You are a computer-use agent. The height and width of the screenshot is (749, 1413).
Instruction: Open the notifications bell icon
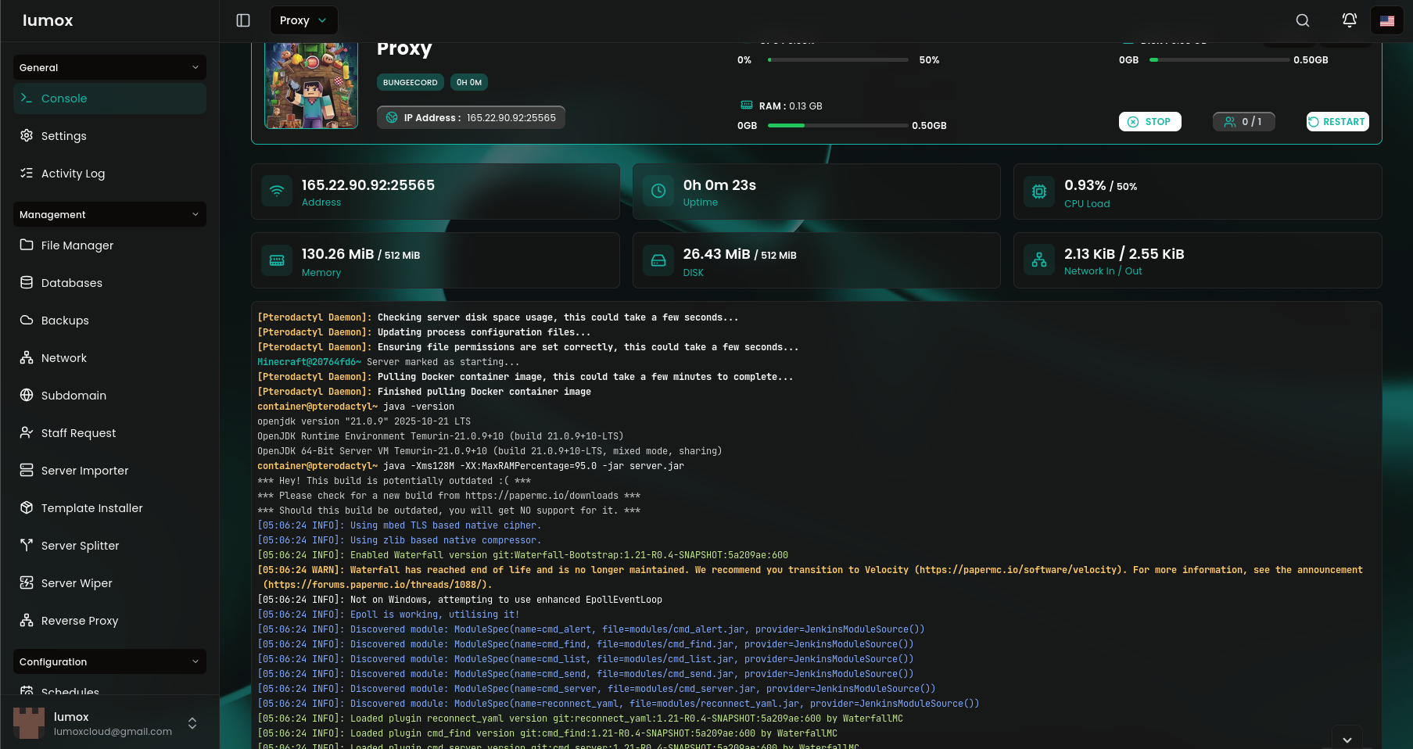[1349, 20]
